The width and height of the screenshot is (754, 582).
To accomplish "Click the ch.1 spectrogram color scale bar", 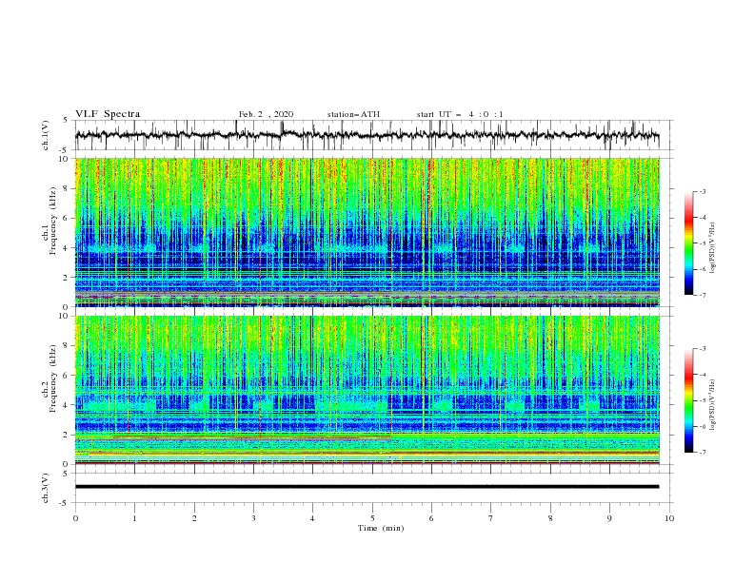I will click(688, 243).
